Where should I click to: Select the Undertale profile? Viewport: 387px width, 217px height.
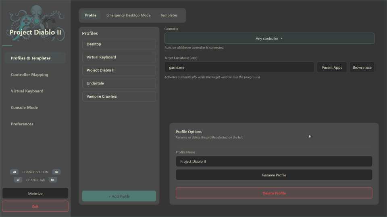coord(119,83)
